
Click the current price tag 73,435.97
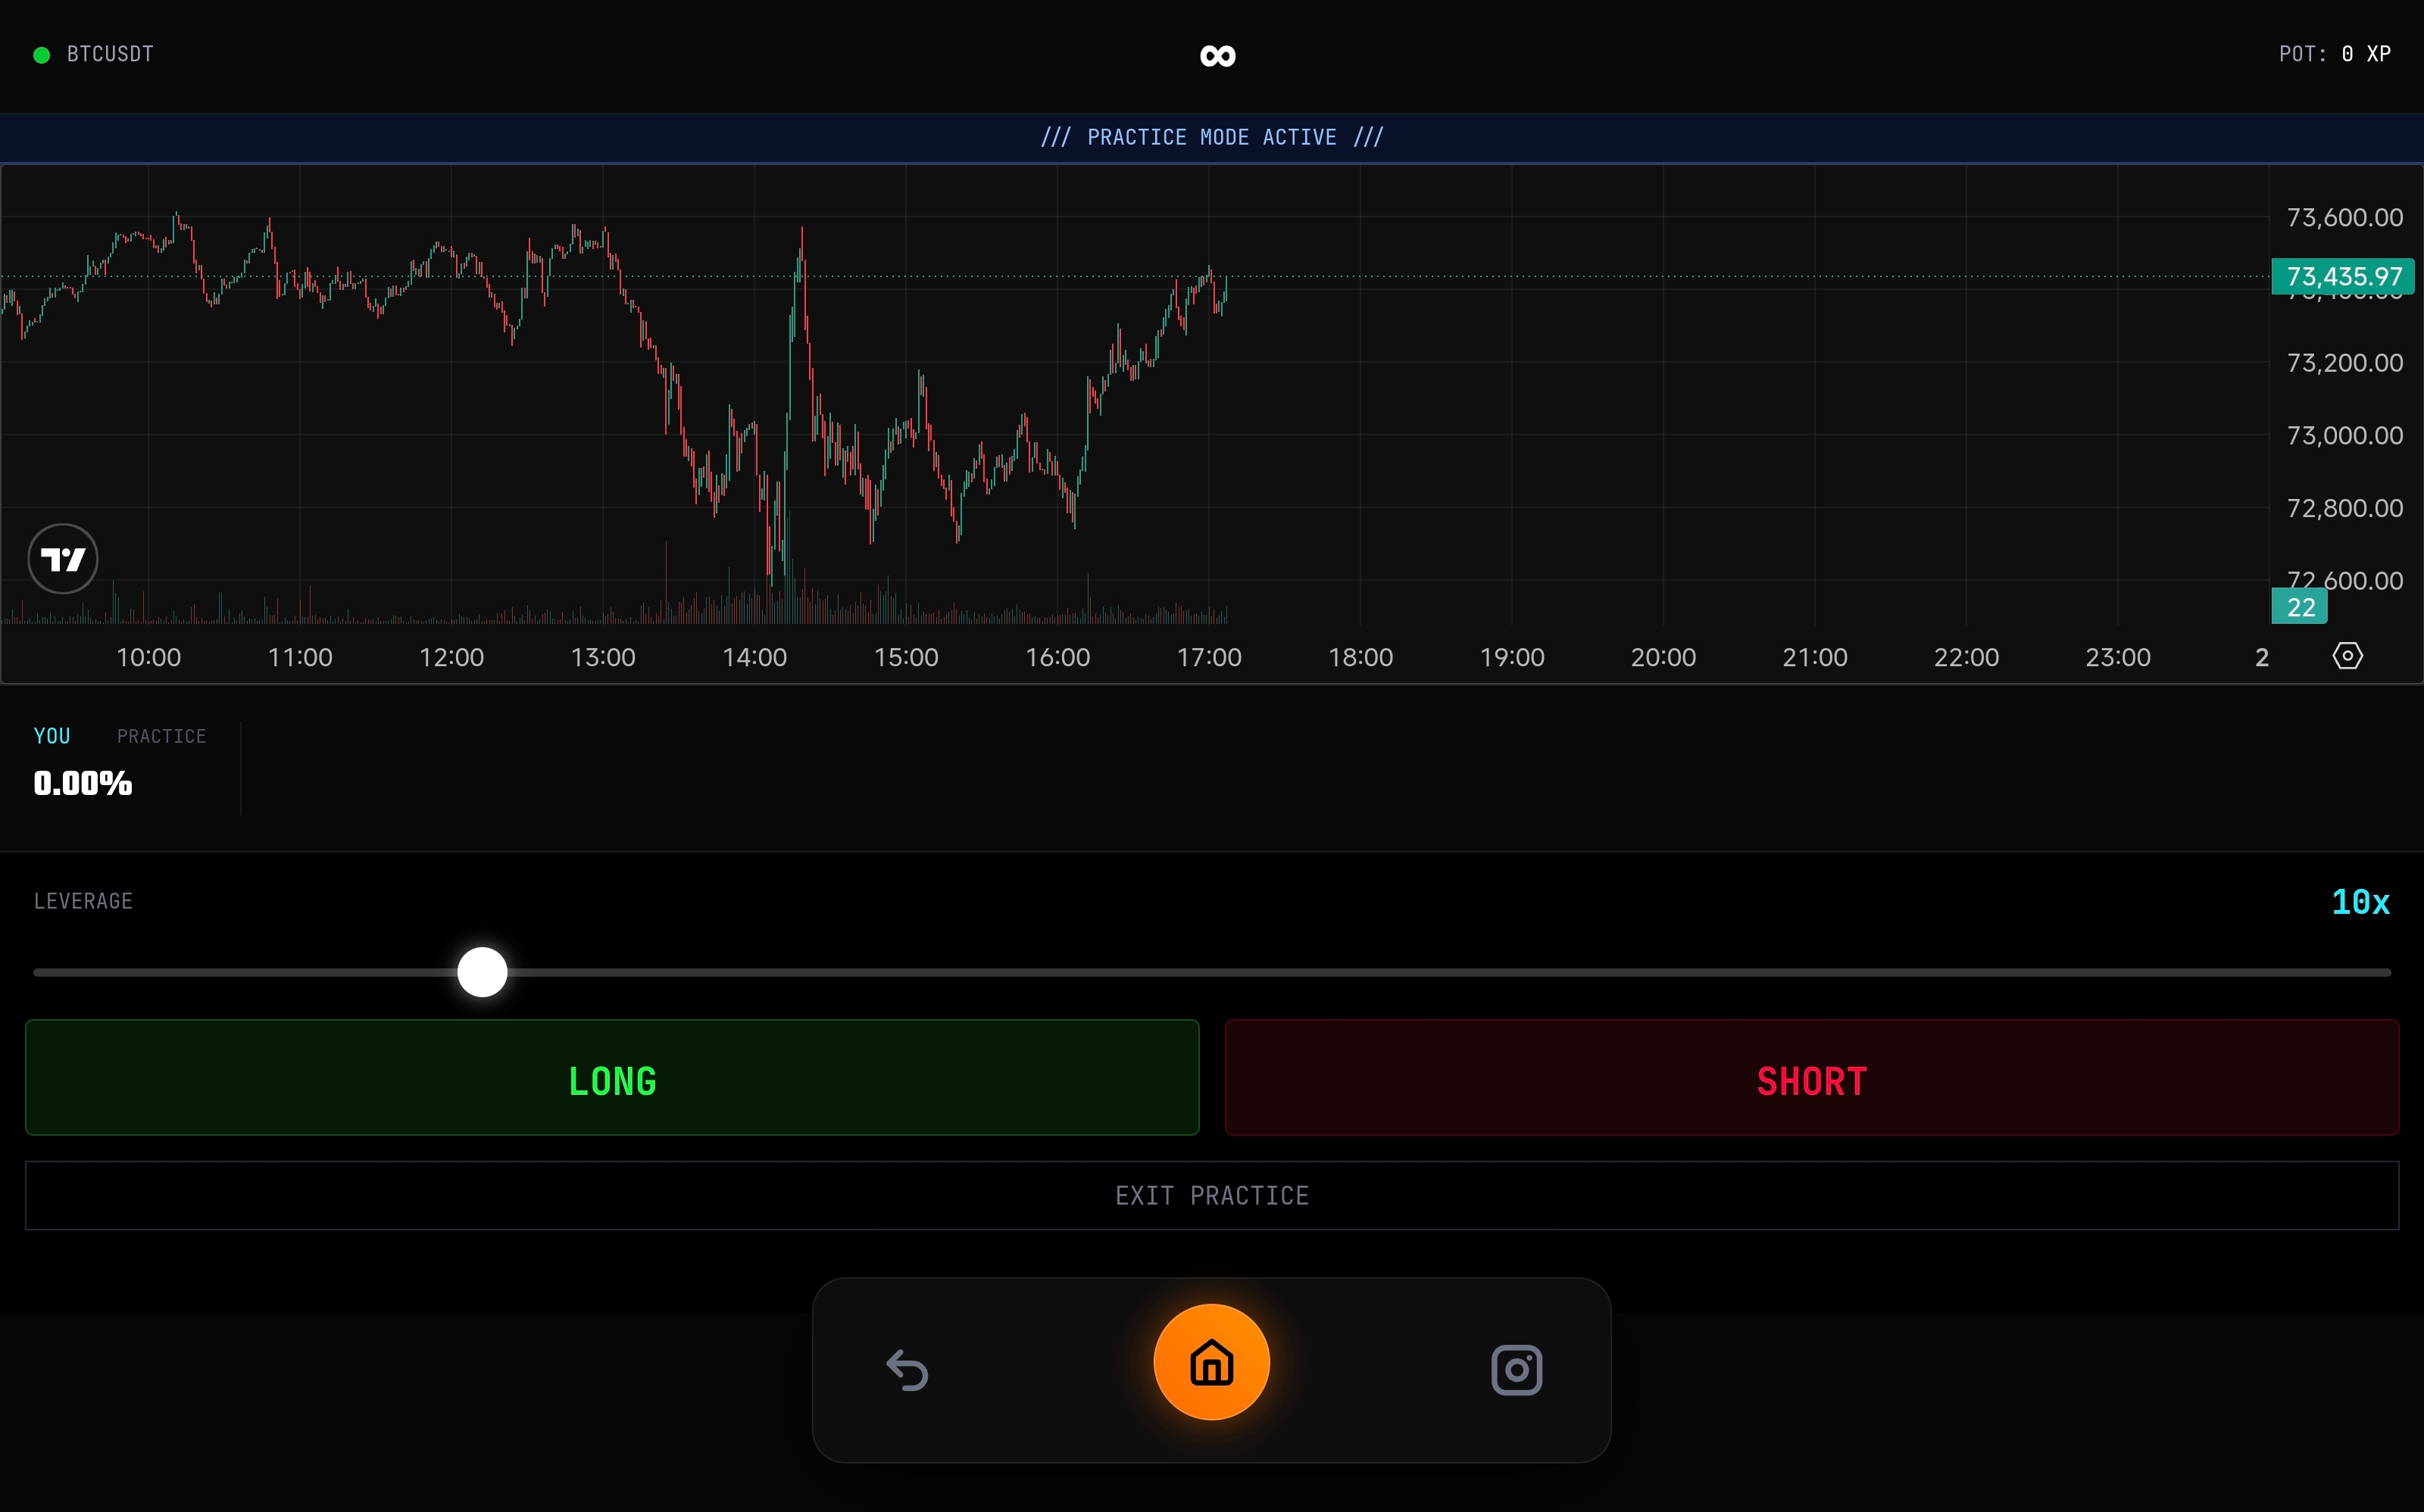click(2343, 277)
